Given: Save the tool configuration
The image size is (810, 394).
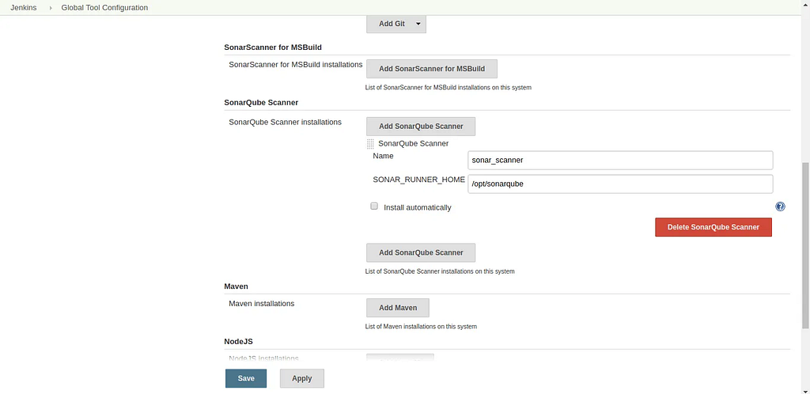Looking at the screenshot, I should click(246, 378).
